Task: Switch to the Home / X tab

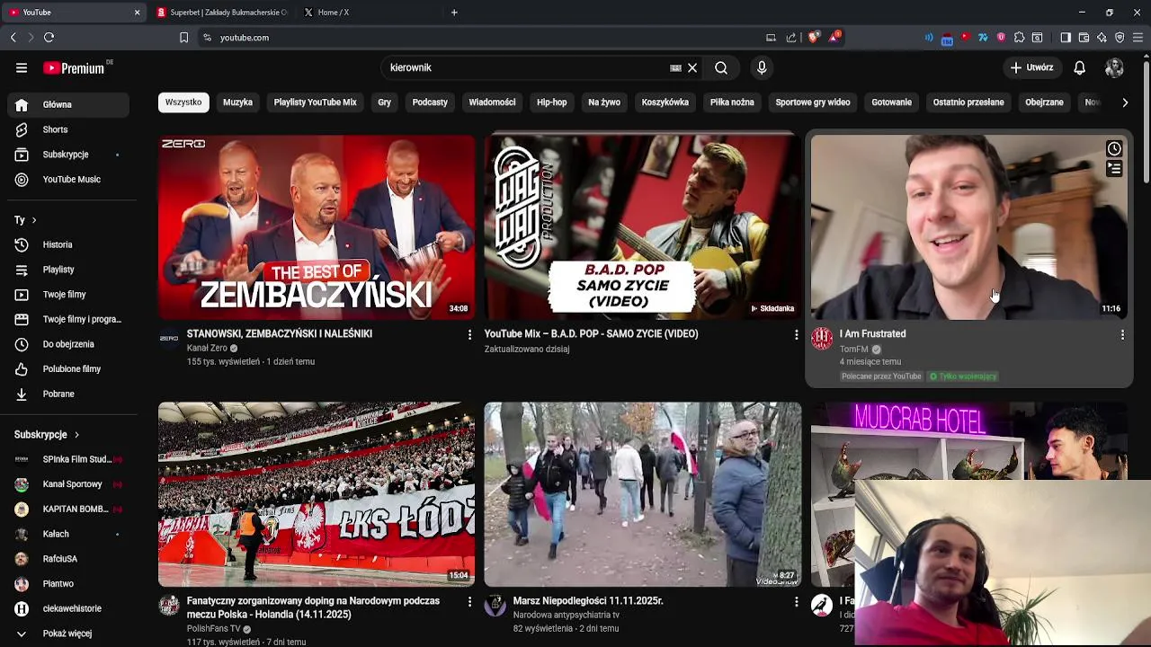Action: coord(370,13)
